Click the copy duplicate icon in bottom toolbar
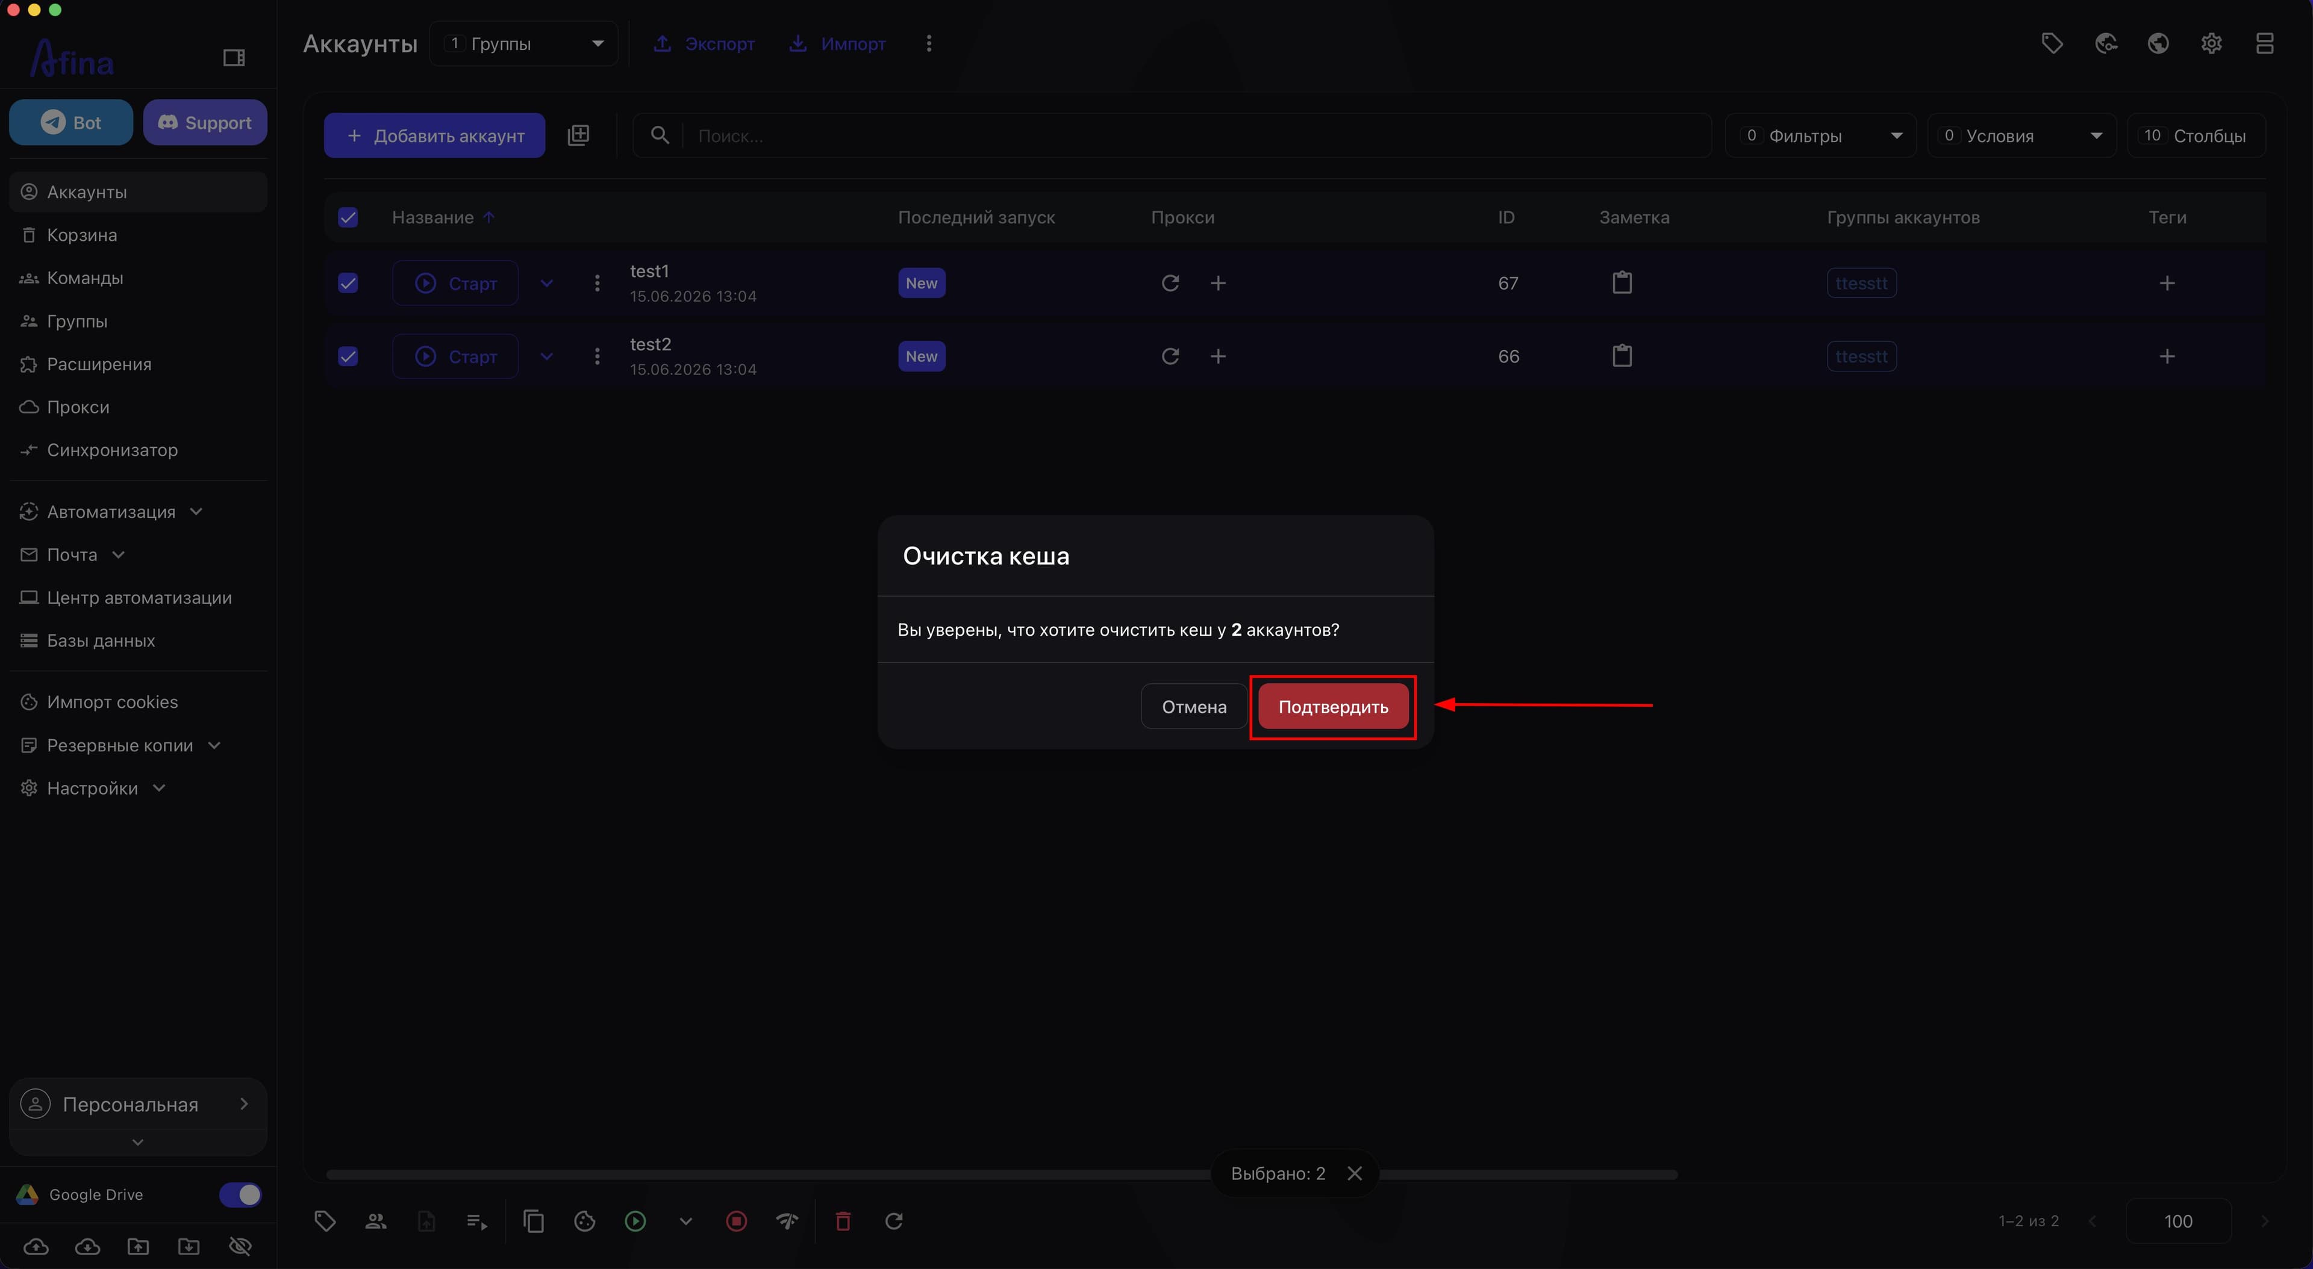This screenshot has width=2313, height=1269. pyautogui.click(x=533, y=1220)
